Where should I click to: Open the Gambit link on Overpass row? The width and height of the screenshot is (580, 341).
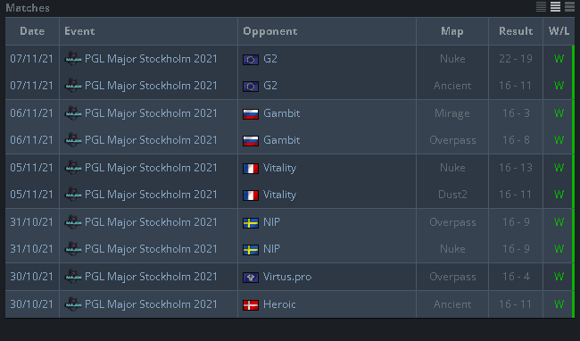point(281,140)
